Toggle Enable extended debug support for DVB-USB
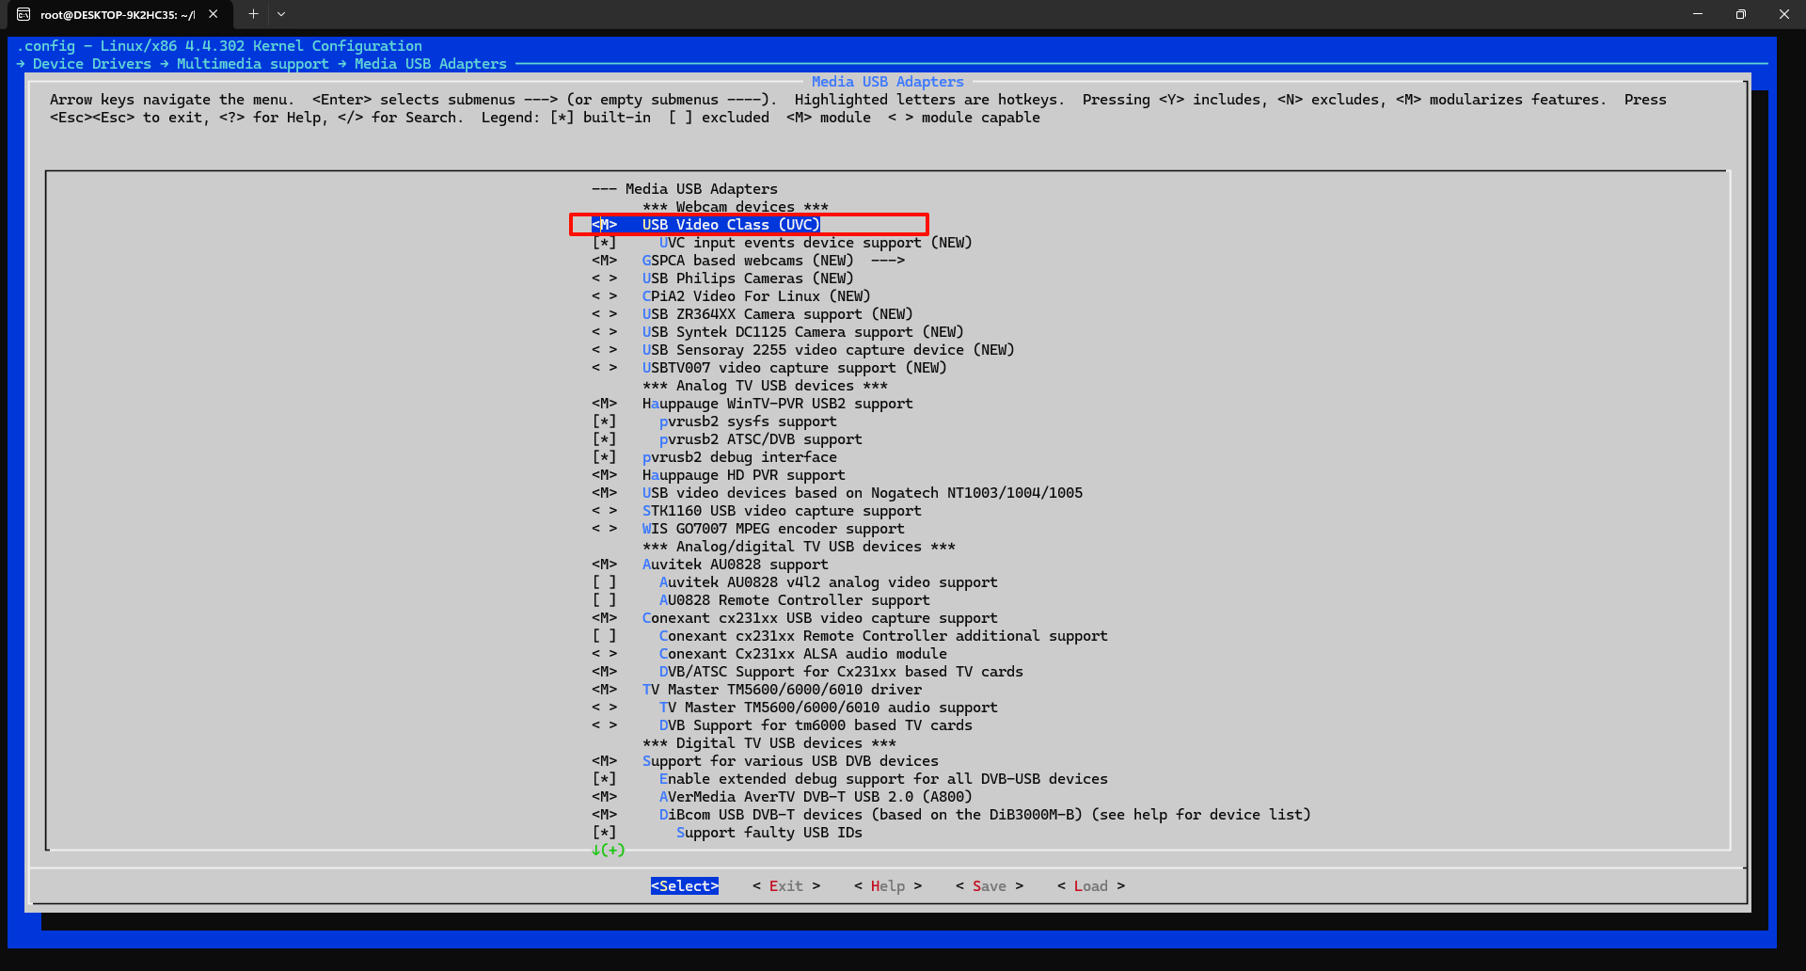The image size is (1806, 971). coord(604,779)
